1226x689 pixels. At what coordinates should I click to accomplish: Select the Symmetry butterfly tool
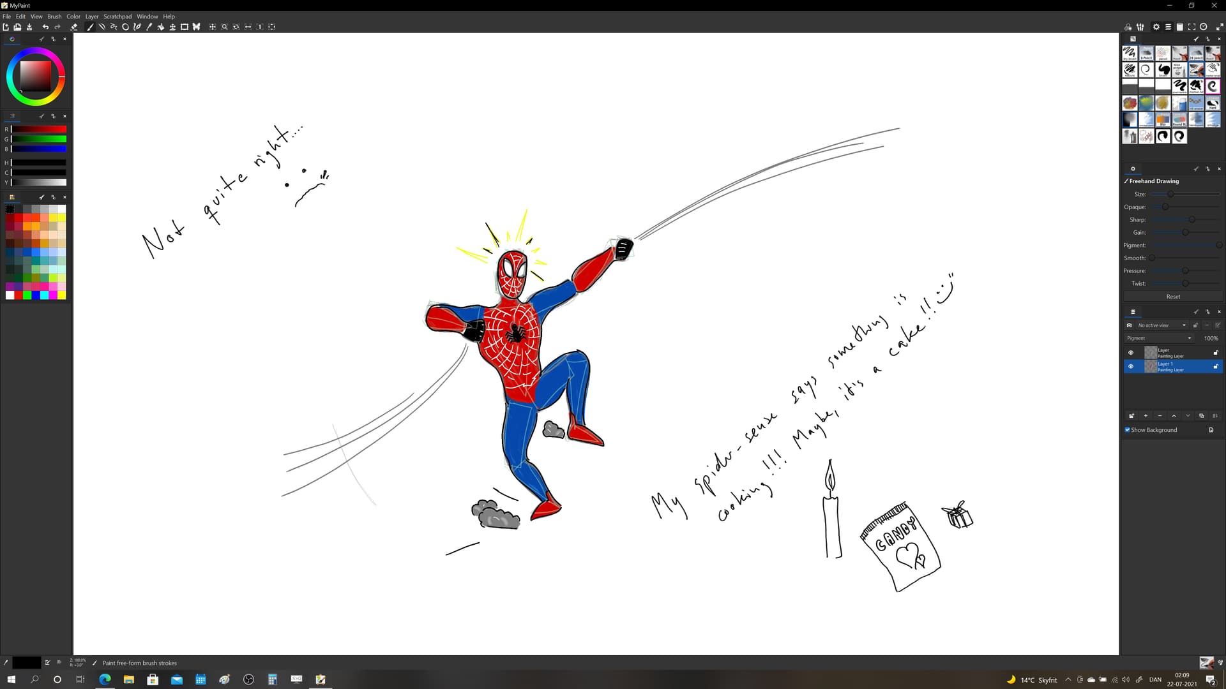(x=197, y=27)
